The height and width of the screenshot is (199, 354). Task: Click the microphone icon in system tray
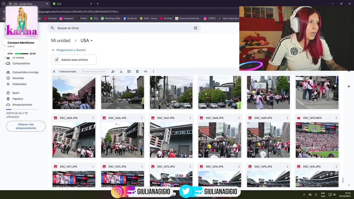pos(316,195)
